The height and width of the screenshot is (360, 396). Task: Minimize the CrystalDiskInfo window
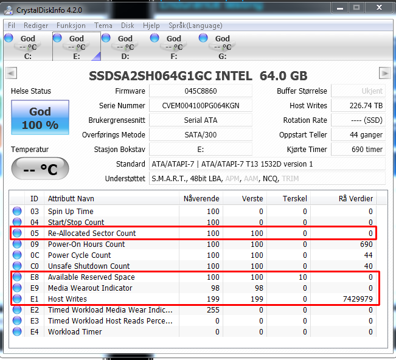[340, 8]
